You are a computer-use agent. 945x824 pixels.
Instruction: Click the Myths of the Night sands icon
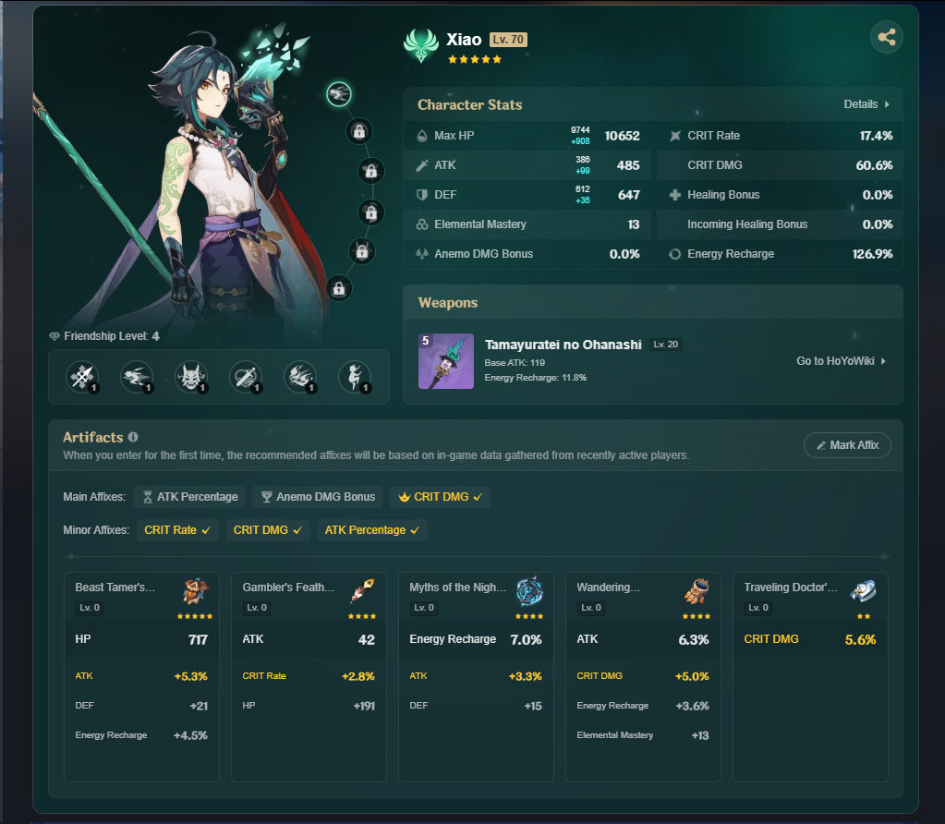click(x=529, y=590)
